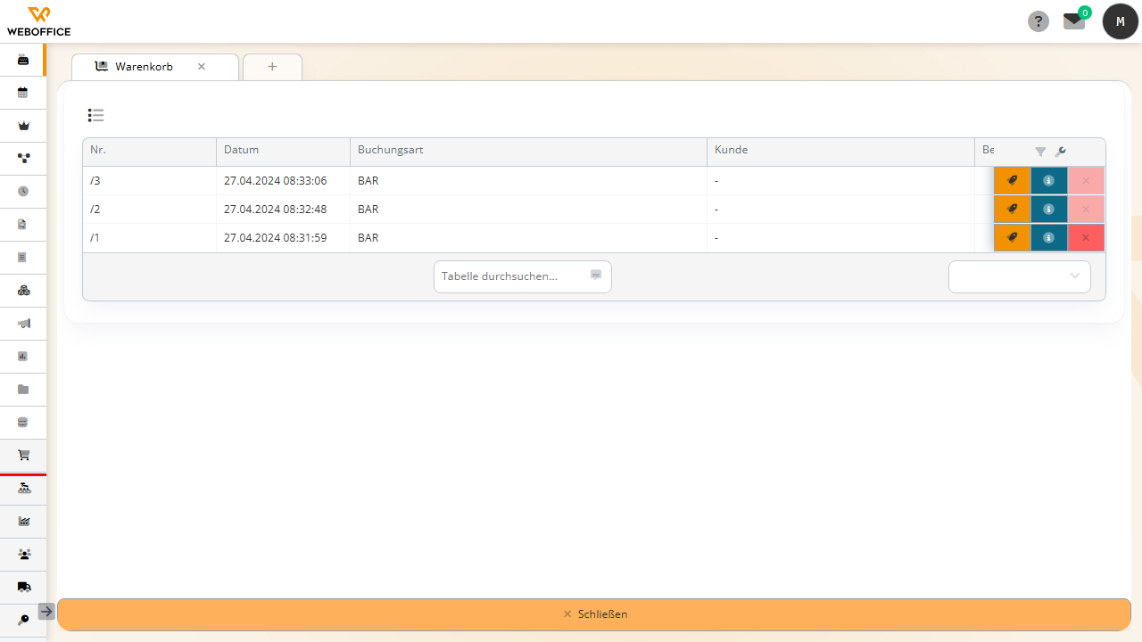This screenshot has width=1142, height=642.
Task: Open the user avatar M menu
Action: click(1121, 21)
